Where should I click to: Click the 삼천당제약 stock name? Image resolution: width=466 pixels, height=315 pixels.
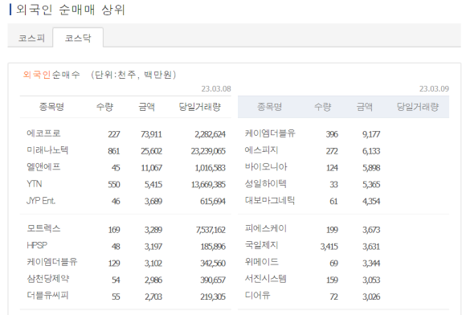tap(48, 279)
